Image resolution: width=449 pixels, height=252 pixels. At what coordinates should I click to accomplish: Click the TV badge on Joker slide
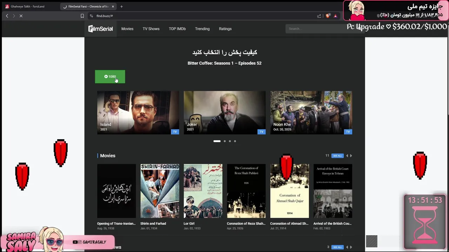261,132
